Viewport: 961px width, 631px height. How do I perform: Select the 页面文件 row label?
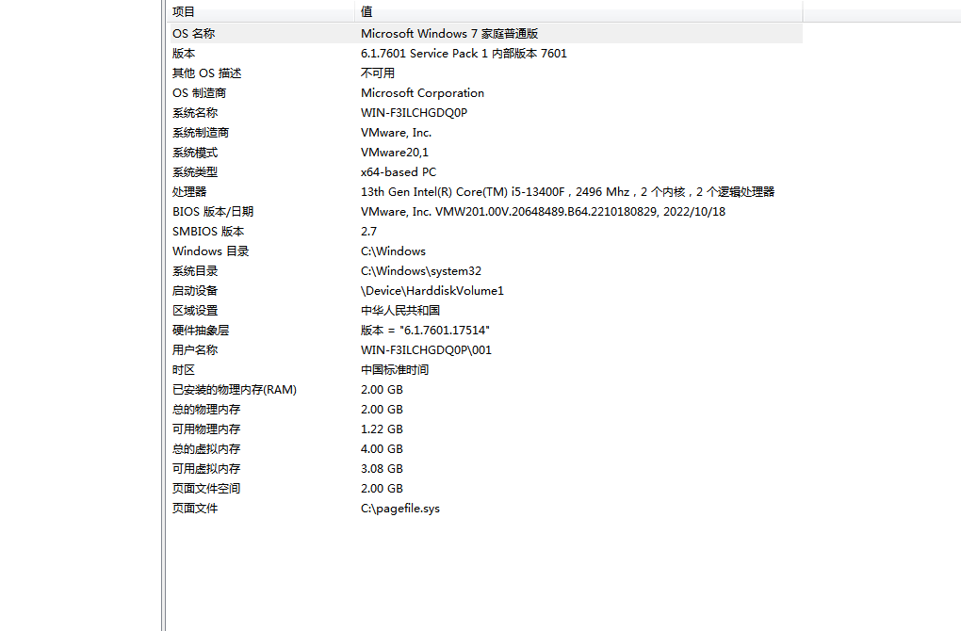coord(195,509)
